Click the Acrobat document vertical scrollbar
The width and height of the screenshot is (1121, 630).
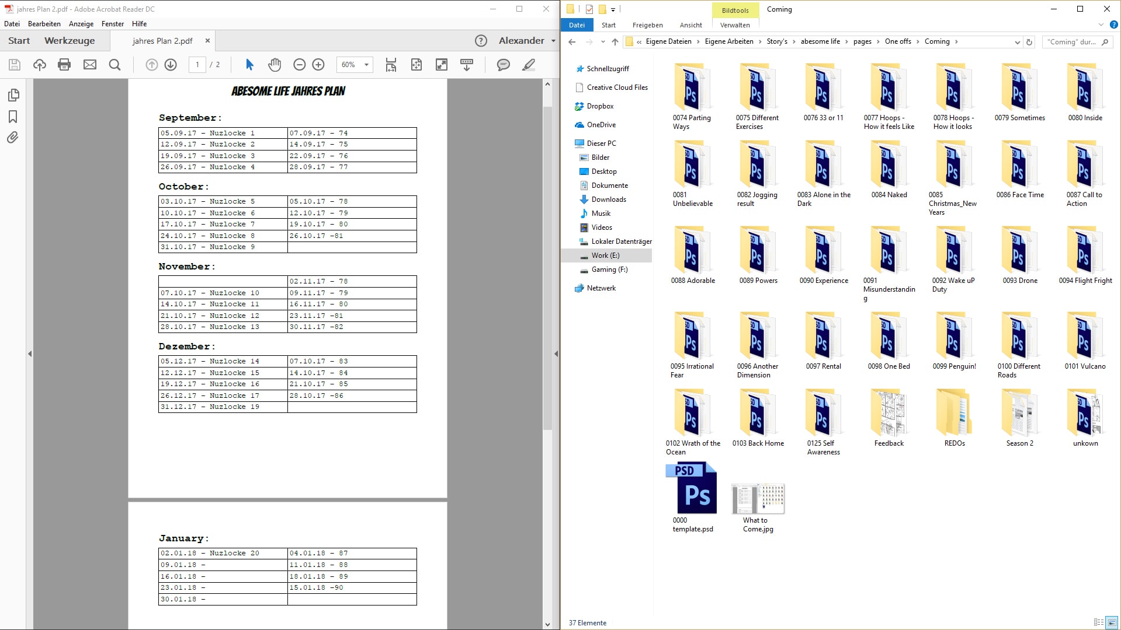click(547, 268)
